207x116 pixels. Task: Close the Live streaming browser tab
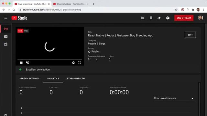tap(49, 4)
